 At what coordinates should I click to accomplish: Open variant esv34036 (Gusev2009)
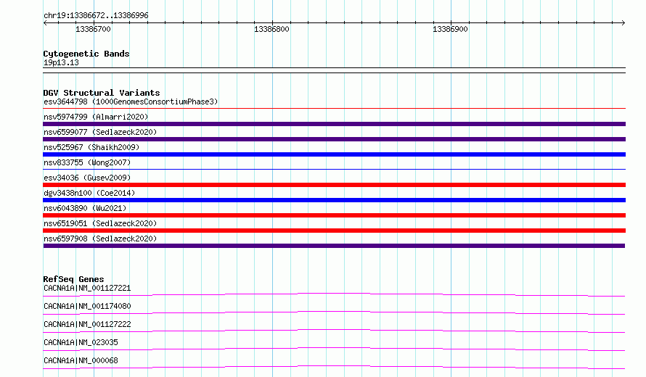[87, 178]
